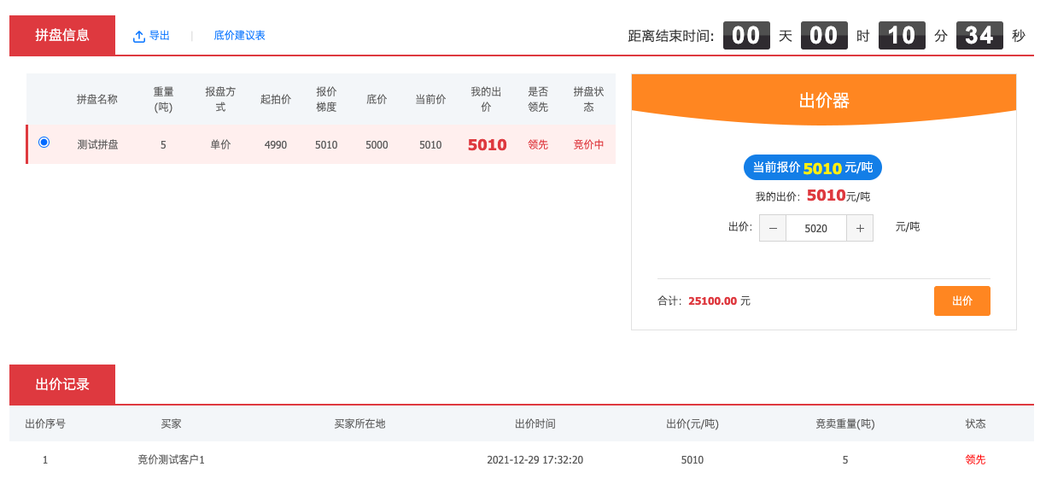This screenshot has height=496, width=1046.
Task: Submit bid with orange 出价 button
Action: [x=961, y=301]
